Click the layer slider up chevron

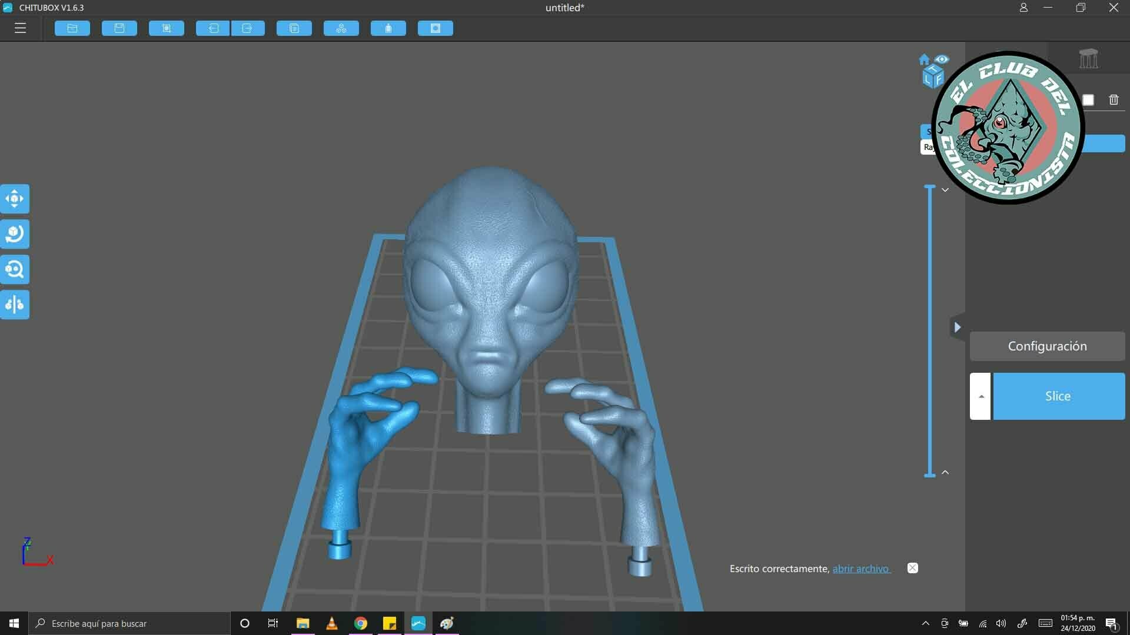[x=945, y=472]
